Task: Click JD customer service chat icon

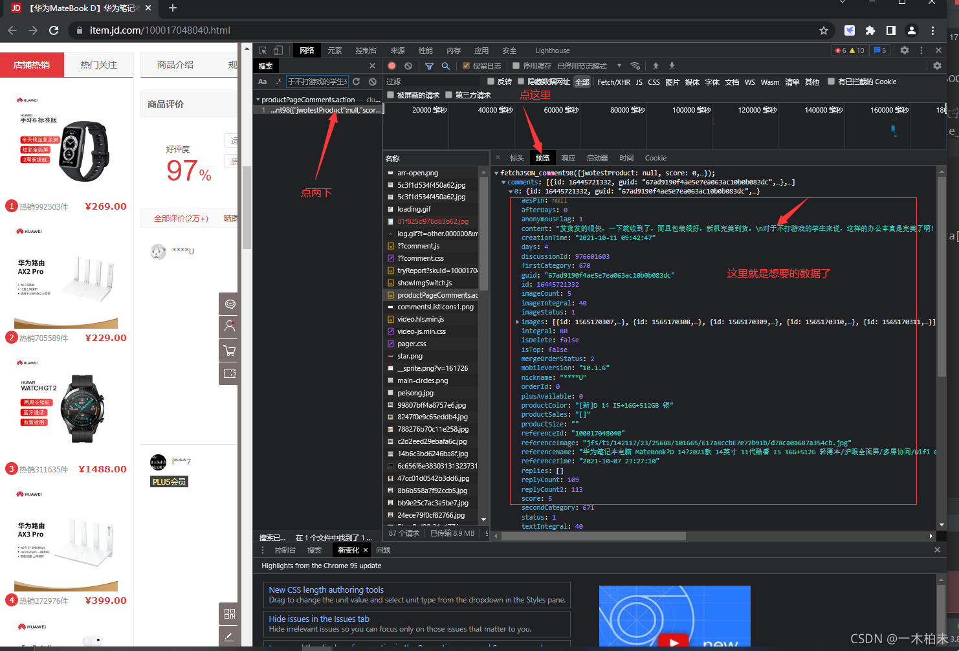Action: pyautogui.click(x=229, y=304)
